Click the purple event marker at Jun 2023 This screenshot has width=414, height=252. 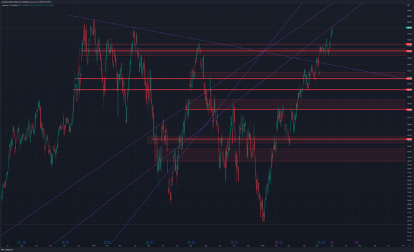[x=332, y=242]
